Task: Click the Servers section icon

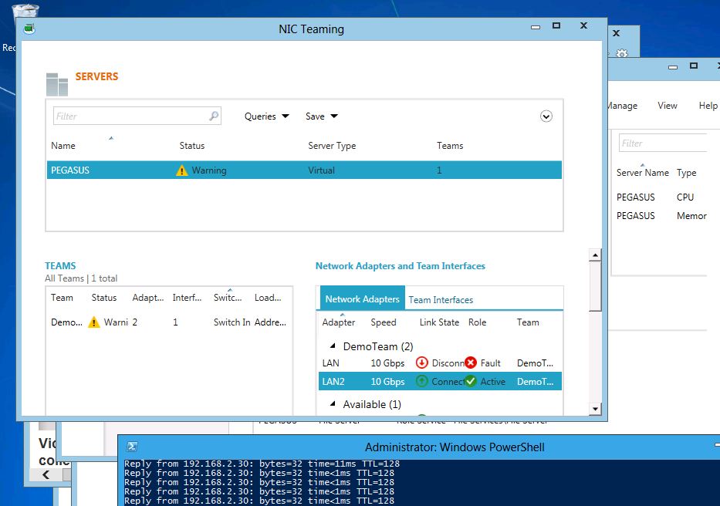Action: click(57, 84)
